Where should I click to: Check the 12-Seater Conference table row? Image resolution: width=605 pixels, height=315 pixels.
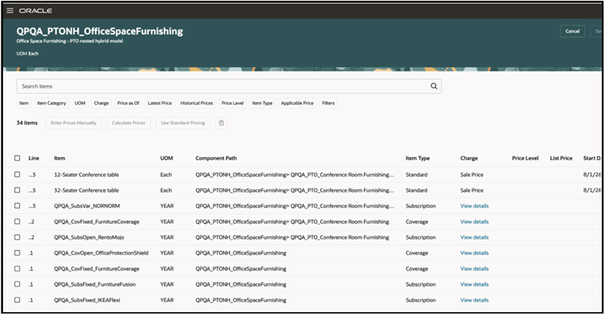[18, 175]
